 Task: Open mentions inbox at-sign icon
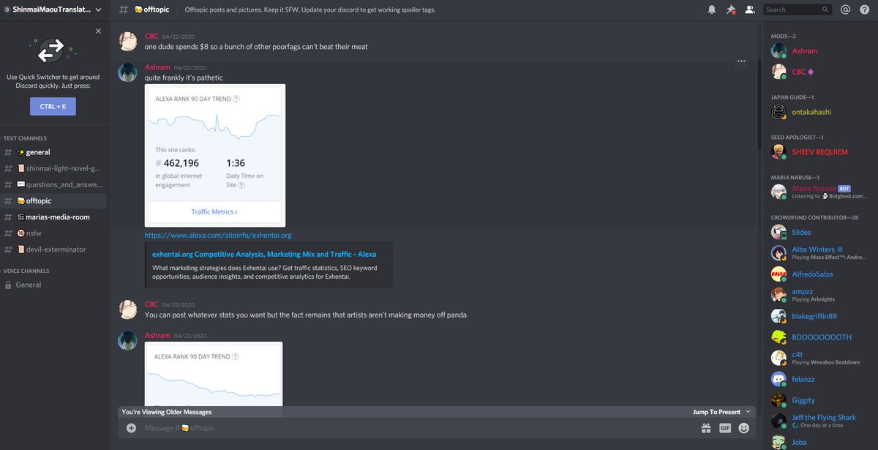pos(846,10)
